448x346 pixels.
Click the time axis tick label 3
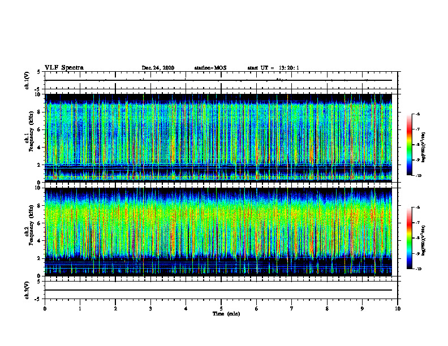[x=150, y=309]
